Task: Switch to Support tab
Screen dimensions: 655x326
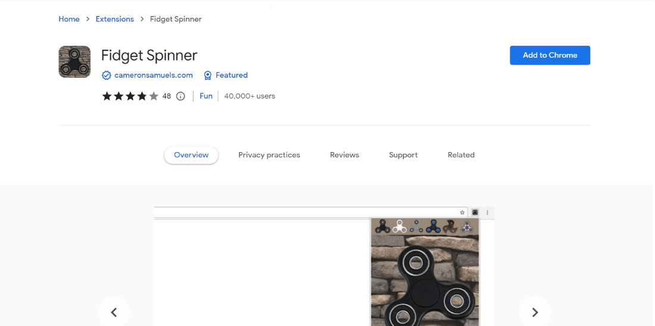Action: pyautogui.click(x=404, y=156)
